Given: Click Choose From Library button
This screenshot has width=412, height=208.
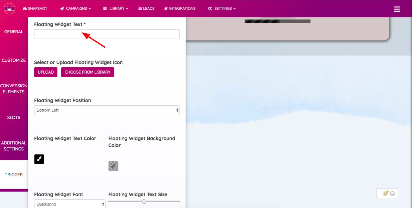Looking at the screenshot, I should [88, 72].
